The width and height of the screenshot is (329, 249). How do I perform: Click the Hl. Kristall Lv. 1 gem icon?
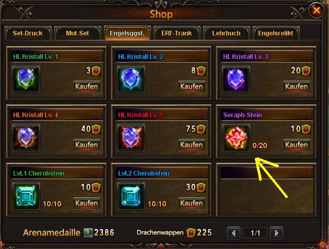point(26,80)
